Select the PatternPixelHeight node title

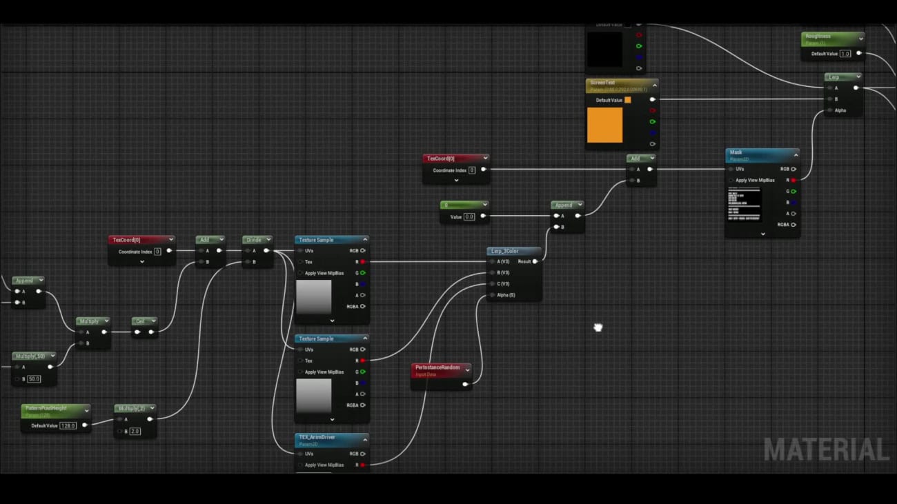[x=45, y=408]
